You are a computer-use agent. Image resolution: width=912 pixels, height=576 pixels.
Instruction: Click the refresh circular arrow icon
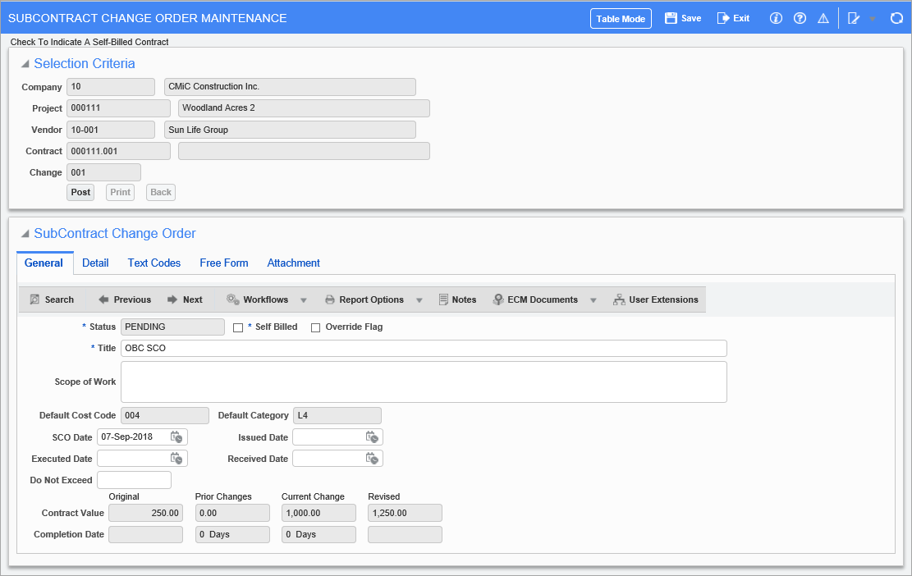[896, 18]
